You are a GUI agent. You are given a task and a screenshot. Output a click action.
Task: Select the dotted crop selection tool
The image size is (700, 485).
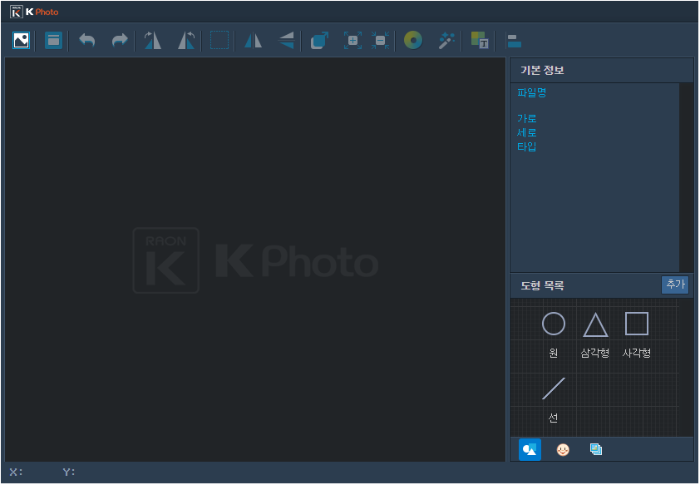219,41
